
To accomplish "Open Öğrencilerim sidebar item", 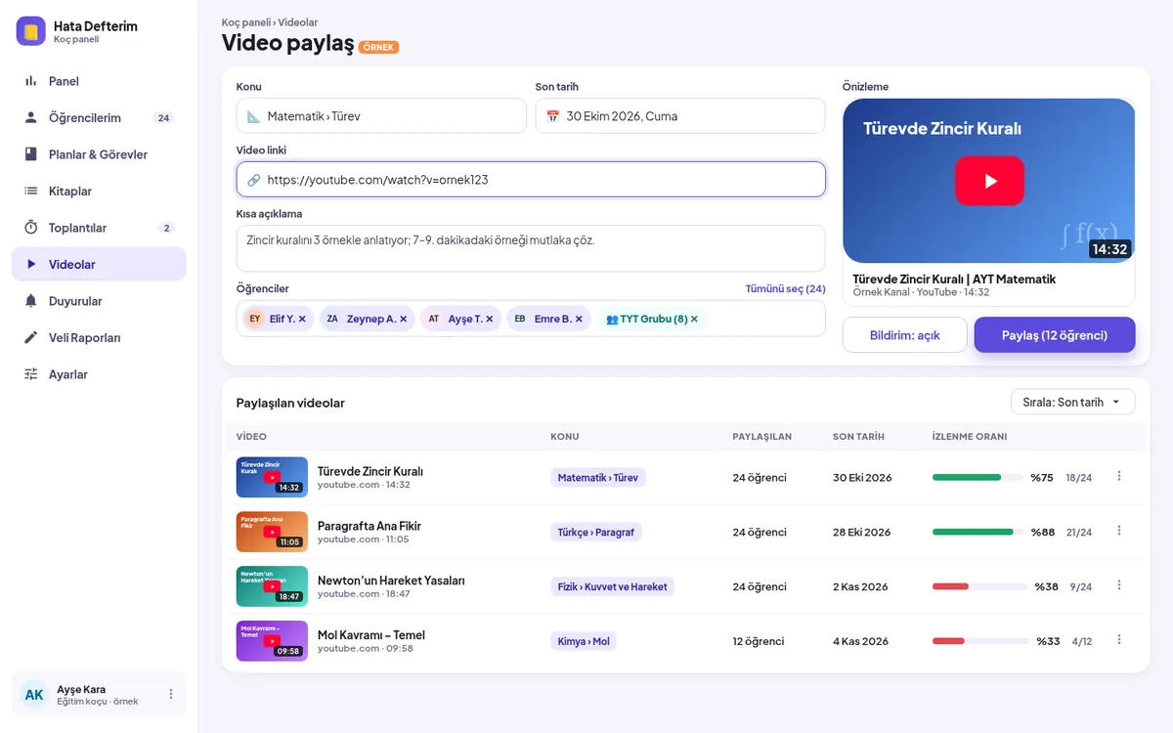I will point(99,118).
